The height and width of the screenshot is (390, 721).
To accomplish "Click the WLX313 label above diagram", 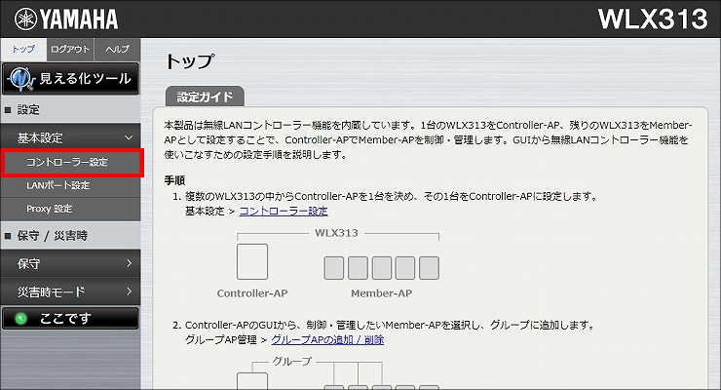I will click(336, 233).
